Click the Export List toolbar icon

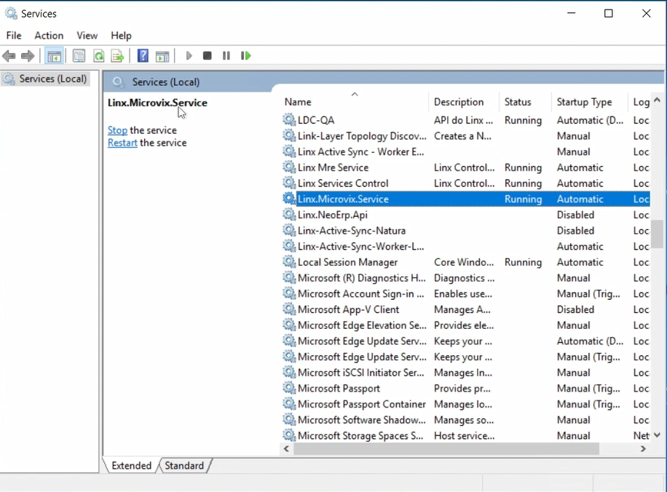coord(117,56)
